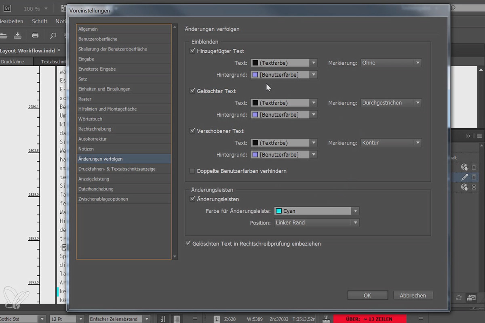Click the overset text warning ÜBER: ~13 ZEILEN
485x323 pixels.
click(369, 319)
